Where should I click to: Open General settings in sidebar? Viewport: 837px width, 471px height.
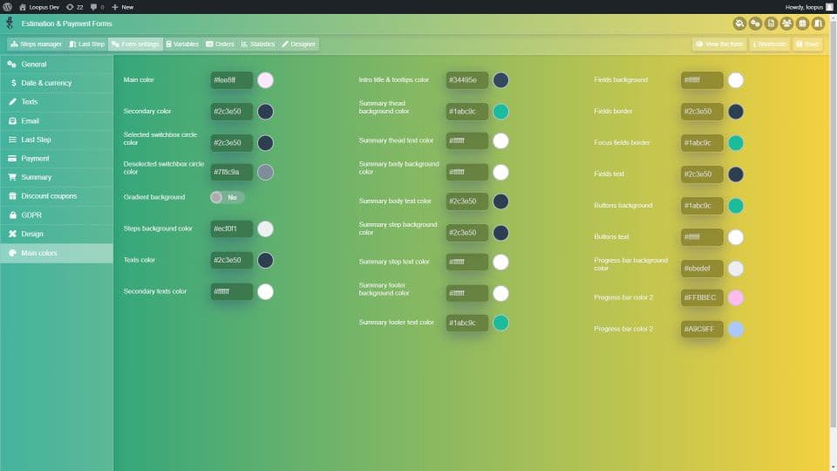point(57,64)
